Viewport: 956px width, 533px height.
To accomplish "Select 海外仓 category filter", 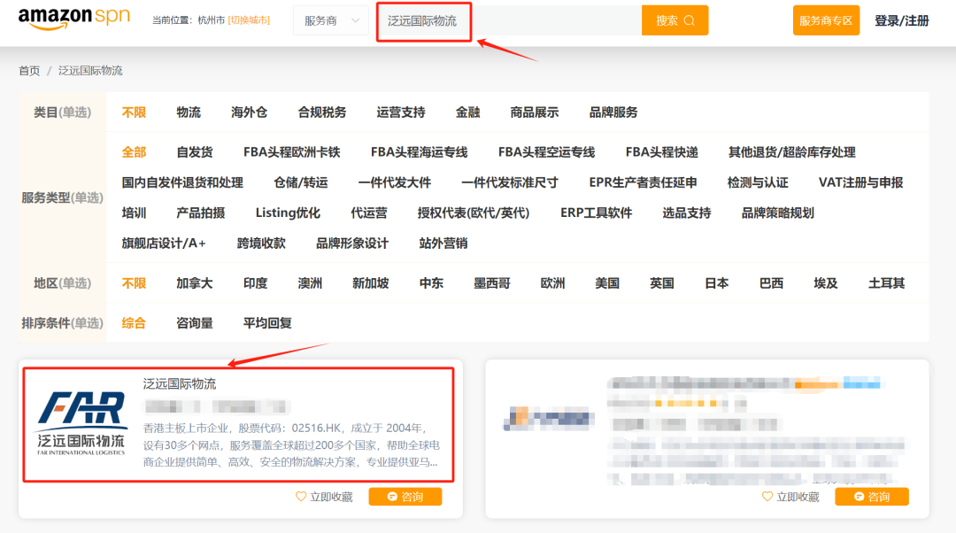I will tap(250, 112).
